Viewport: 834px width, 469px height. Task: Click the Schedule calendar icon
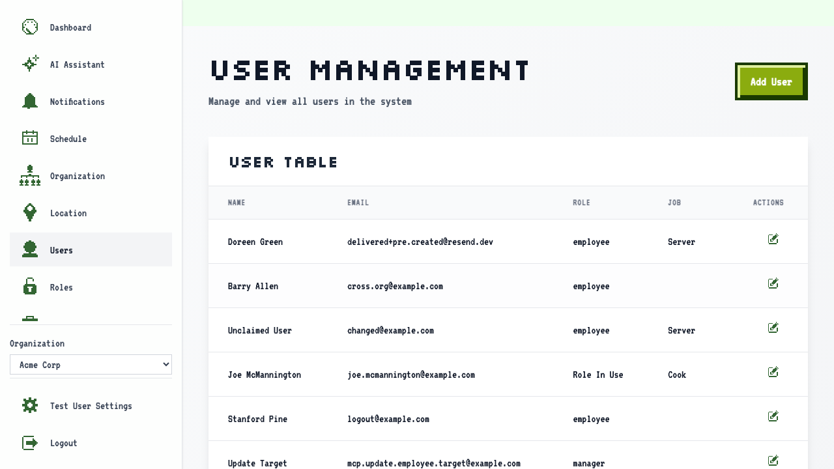coord(30,138)
